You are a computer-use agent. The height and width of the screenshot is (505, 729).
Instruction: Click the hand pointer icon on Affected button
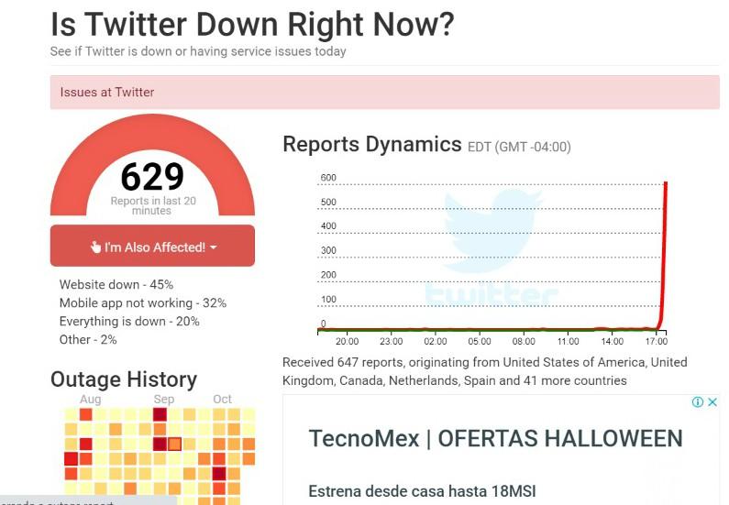point(95,247)
